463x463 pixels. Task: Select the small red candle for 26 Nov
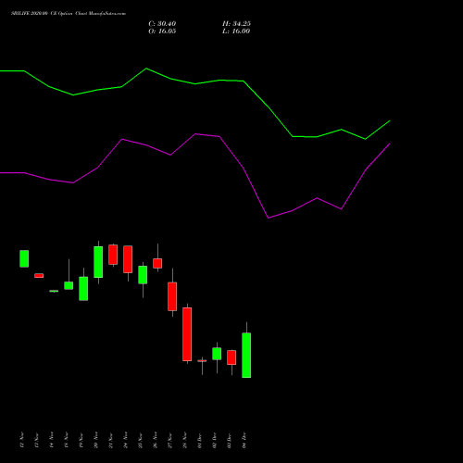pyautogui.click(x=157, y=263)
